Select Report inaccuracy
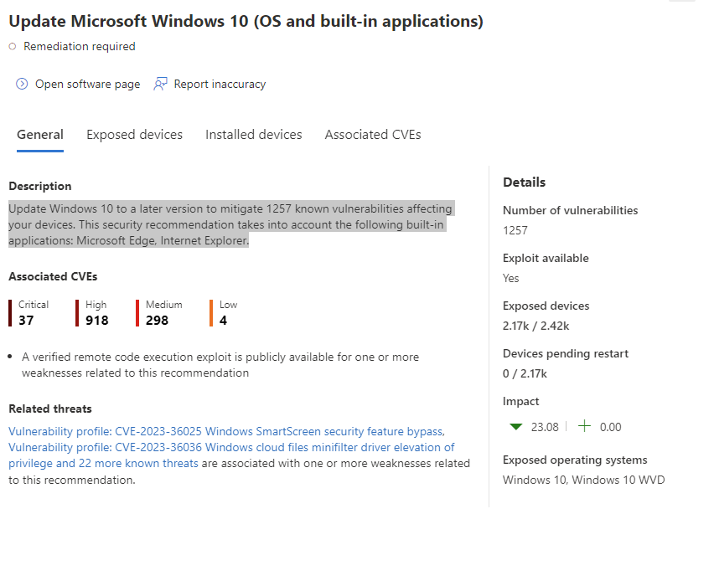The image size is (714, 586). (220, 85)
